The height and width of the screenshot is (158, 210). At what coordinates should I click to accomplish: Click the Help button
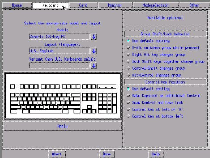(x=156, y=154)
